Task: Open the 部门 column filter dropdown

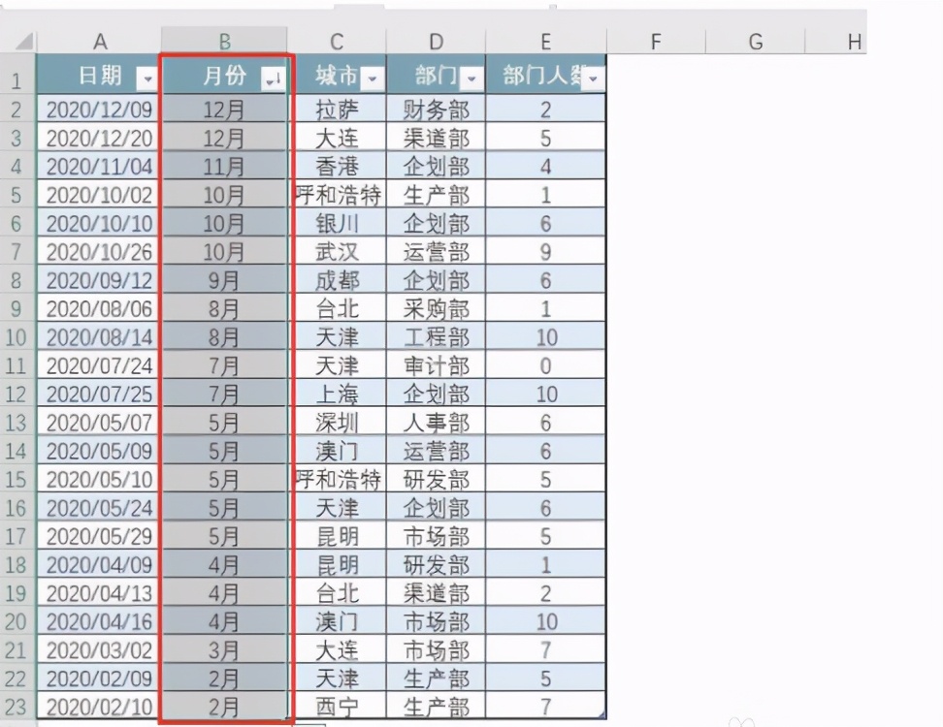Action: [x=472, y=79]
